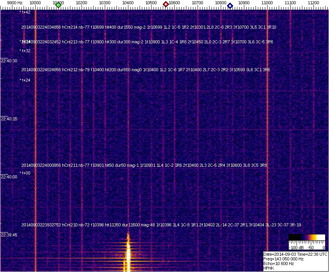Click the t+24 time offset marker
This screenshot has width=329, height=272.
point(25,80)
